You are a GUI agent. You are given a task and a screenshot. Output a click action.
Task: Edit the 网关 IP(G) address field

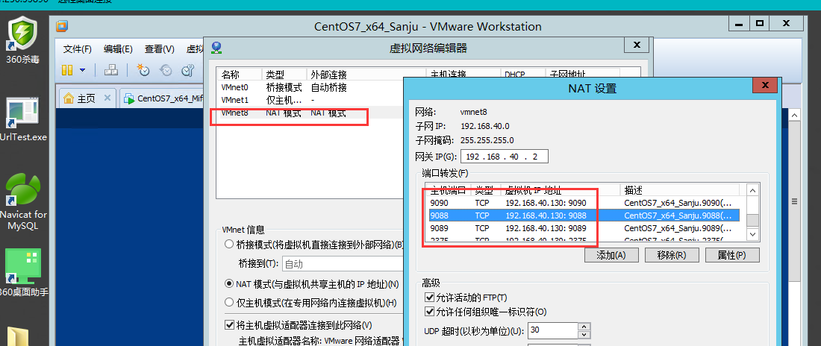tap(505, 157)
